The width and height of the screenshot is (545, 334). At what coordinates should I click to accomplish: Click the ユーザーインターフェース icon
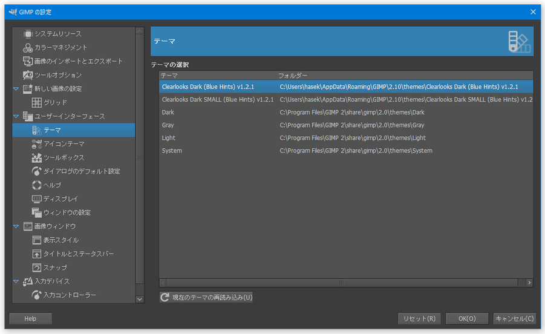point(28,116)
